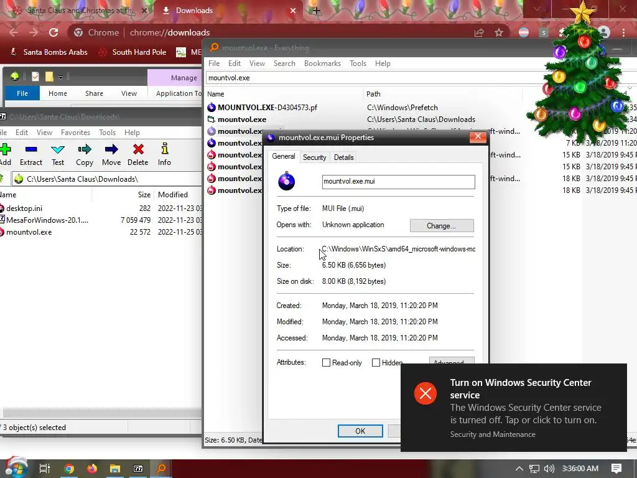This screenshot has height=478, width=637.
Task: Open the Help menu in Everything
Action: [x=383, y=63]
